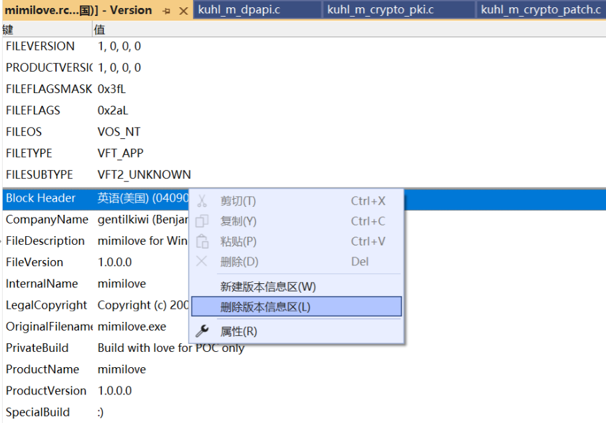Click the value 0x3fL
Screen dimensions: 606x423
click(112, 89)
